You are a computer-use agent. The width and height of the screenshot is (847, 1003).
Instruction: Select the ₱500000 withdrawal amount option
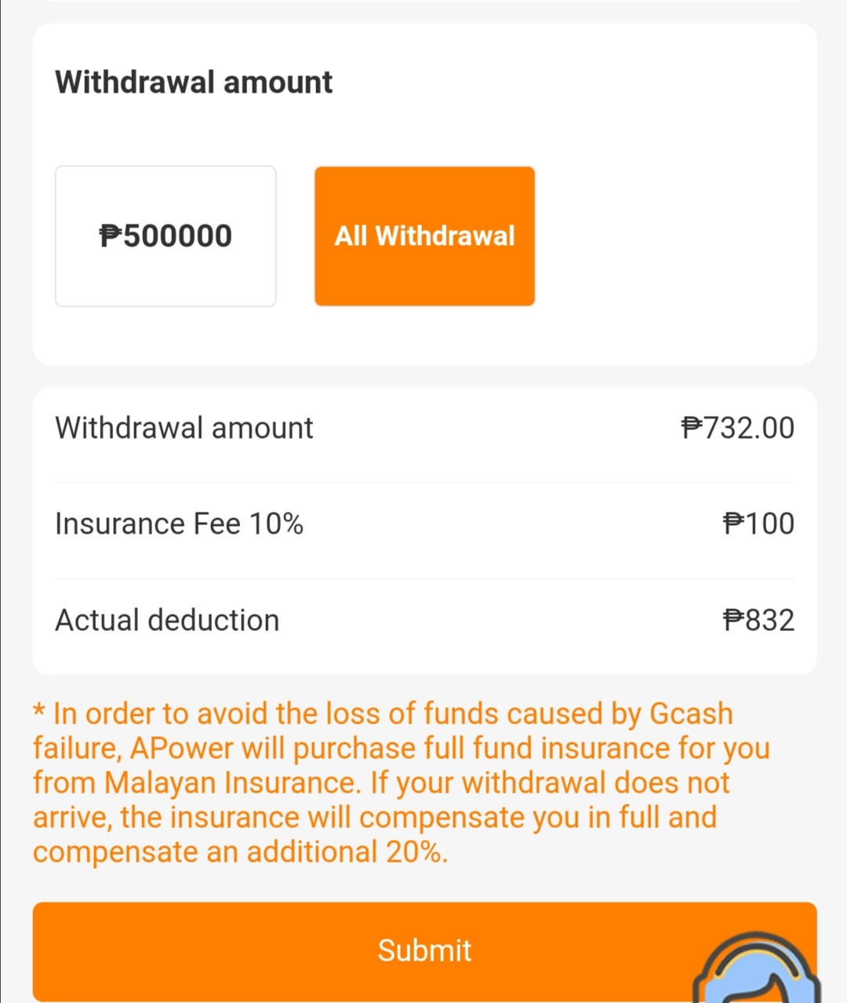[165, 236]
